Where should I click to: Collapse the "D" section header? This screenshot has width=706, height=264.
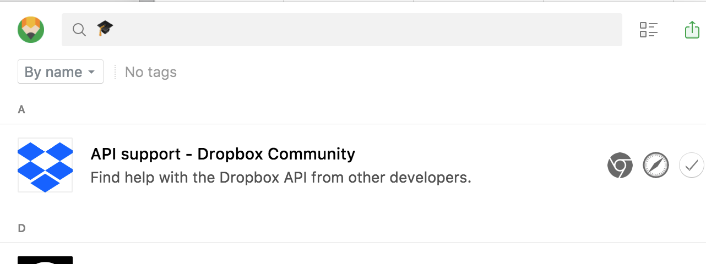coord(21,228)
